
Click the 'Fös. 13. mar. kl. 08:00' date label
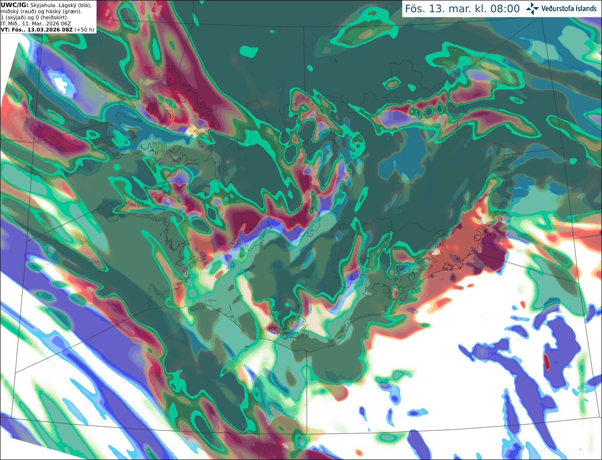click(x=462, y=8)
